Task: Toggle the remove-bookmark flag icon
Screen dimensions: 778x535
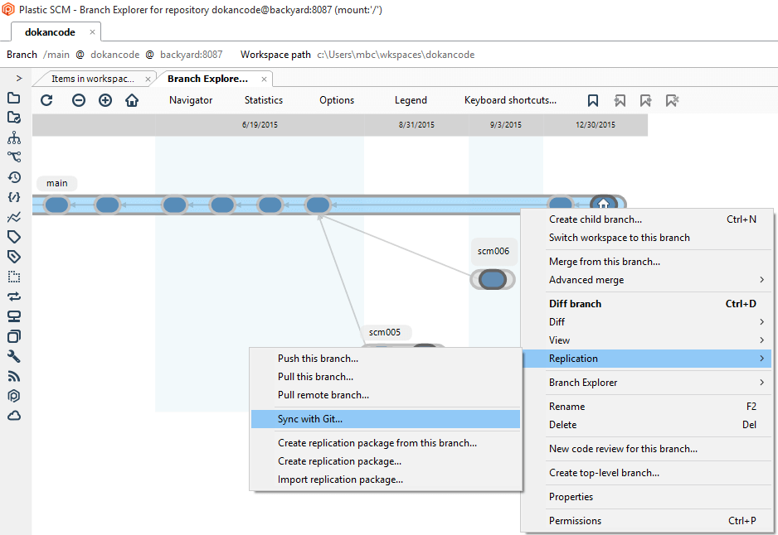Action: click(672, 99)
